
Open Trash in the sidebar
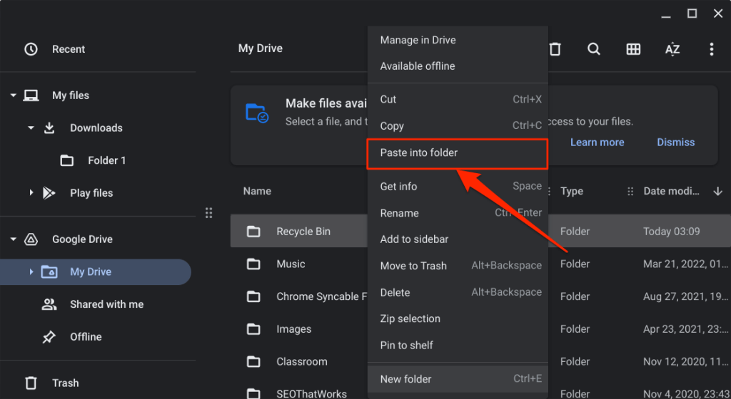coord(65,383)
